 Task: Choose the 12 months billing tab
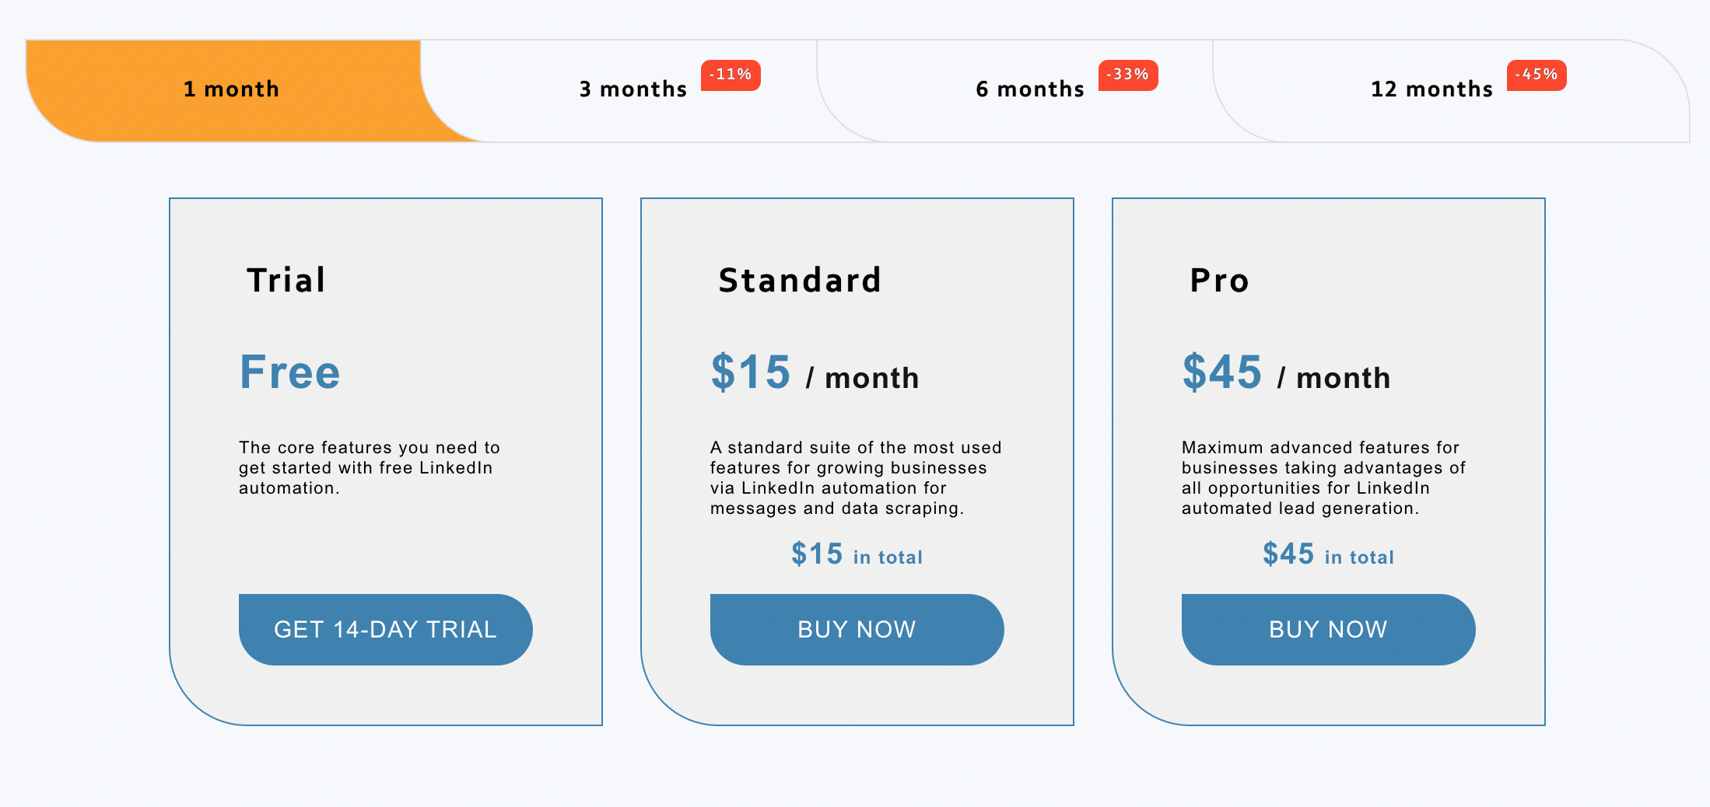click(x=1431, y=89)
